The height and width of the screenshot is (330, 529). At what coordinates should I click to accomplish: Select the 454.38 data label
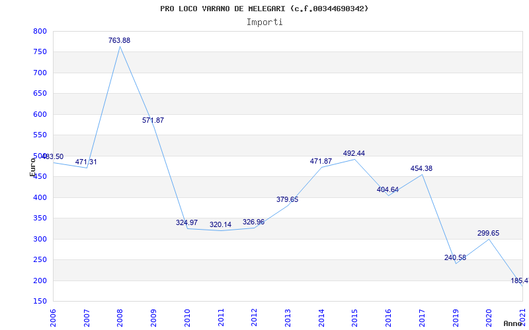coord(421,168)
